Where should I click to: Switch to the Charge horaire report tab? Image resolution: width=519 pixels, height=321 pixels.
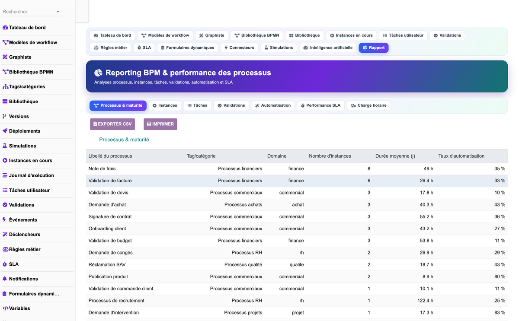pyautogui.click(x=368, y=105)
